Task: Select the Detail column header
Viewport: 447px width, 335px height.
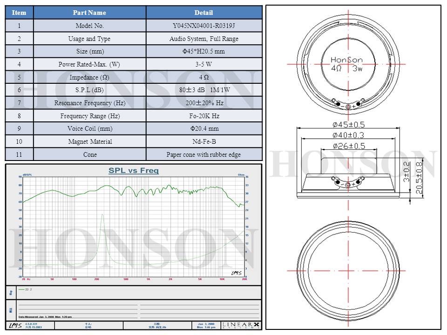Action: [x=203, y=13]
